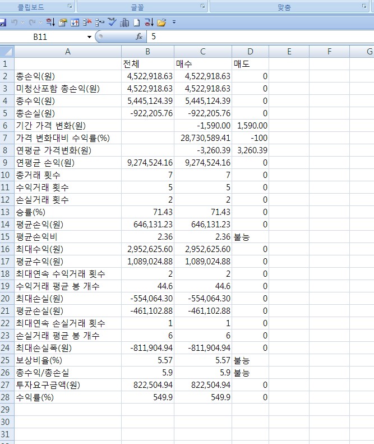
Task: Create a new blank document via toolbar icon
Action: click(136, 22)
